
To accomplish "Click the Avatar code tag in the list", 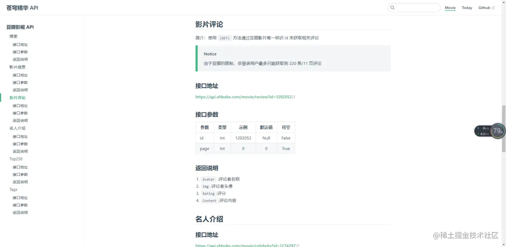I will point(209,179).
